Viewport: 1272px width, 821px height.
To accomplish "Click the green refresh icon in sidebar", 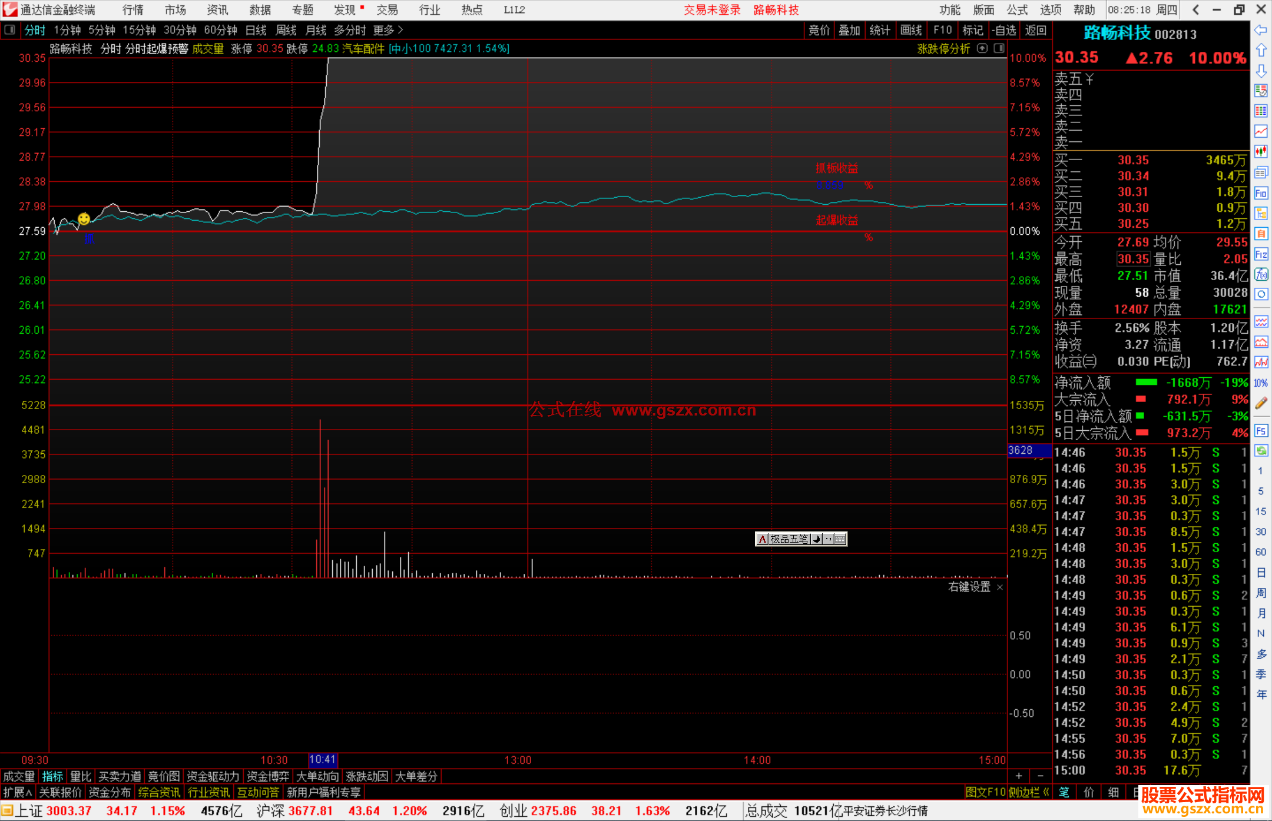I will point(1261,451).
